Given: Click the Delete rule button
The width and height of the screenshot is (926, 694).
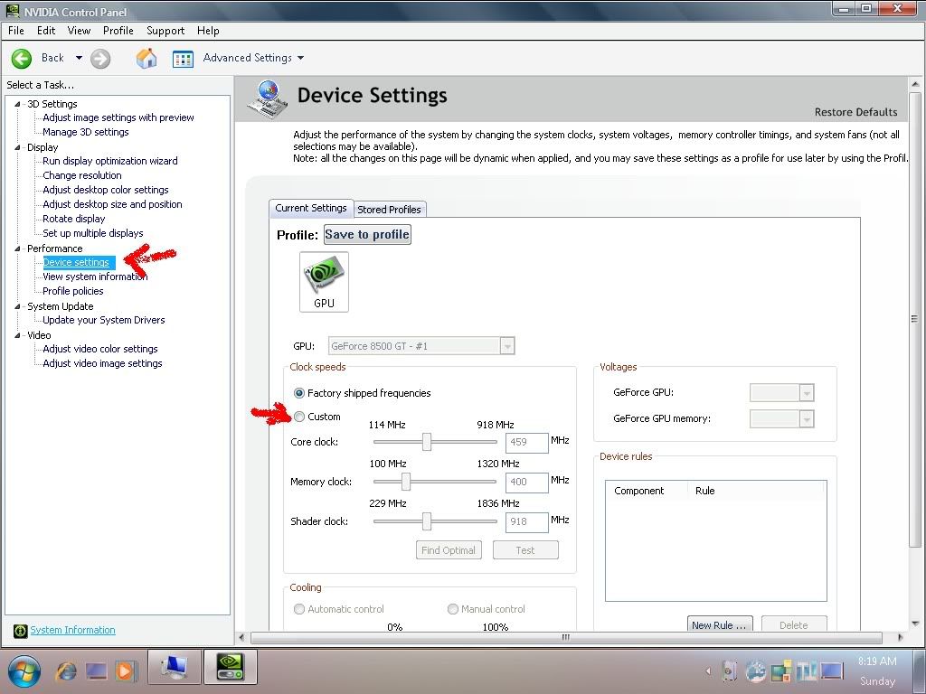Looking at the screenshot, I should (794, 624).
